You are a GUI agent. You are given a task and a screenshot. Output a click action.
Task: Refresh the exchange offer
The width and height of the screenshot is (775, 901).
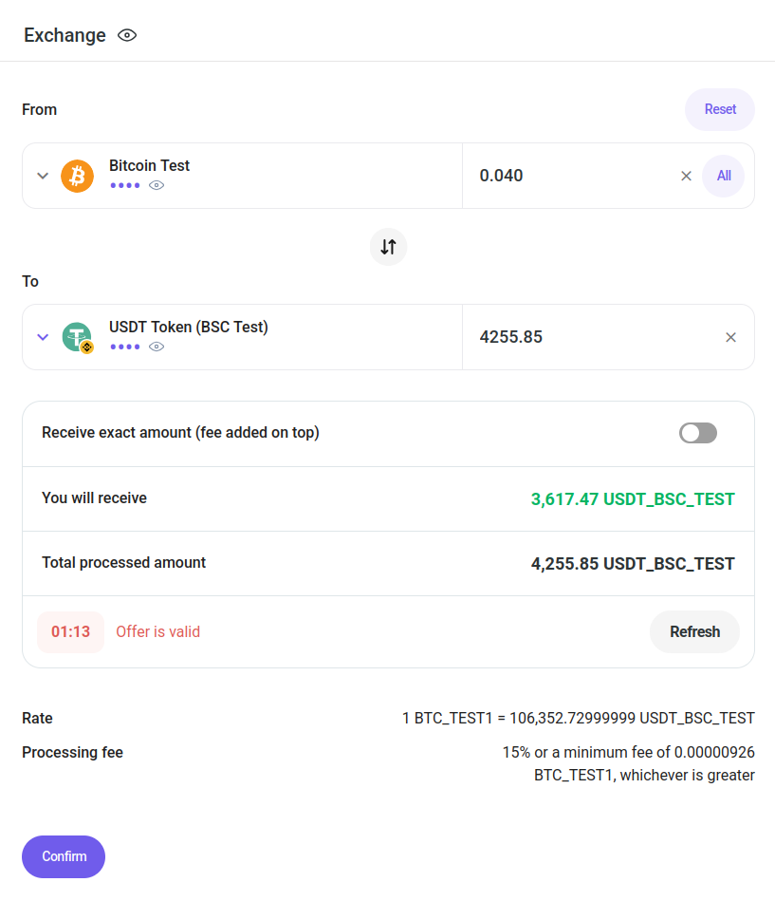(x=694, y=632)
